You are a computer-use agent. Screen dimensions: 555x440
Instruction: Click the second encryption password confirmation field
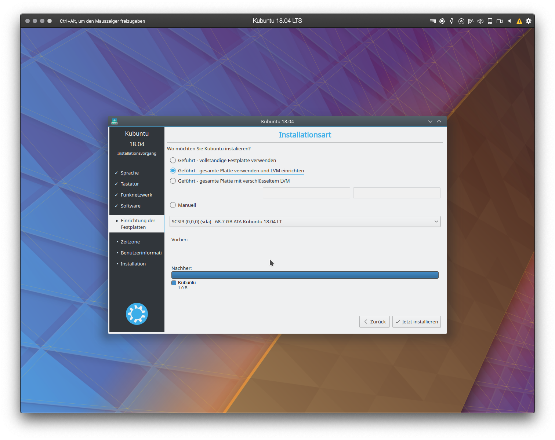point(397,193)
